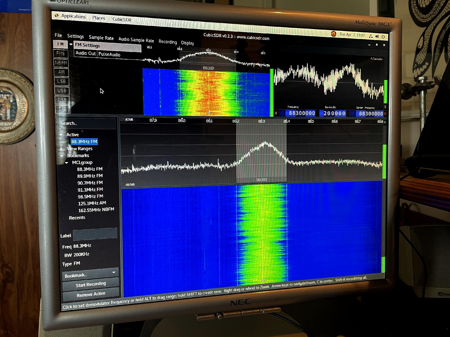Toggle the solo 'S' button
450x337 pixels.
(385, 107)
